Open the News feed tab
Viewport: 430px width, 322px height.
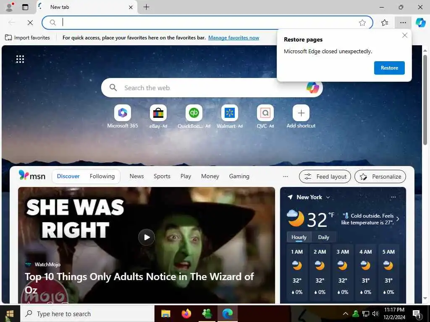tap(136, 177)
